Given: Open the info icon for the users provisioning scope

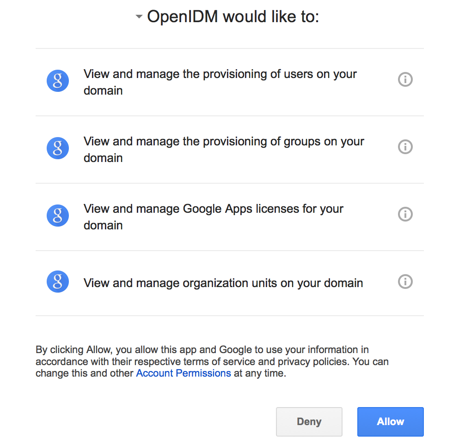Looking at the screenshot, I should pos(405,79).
